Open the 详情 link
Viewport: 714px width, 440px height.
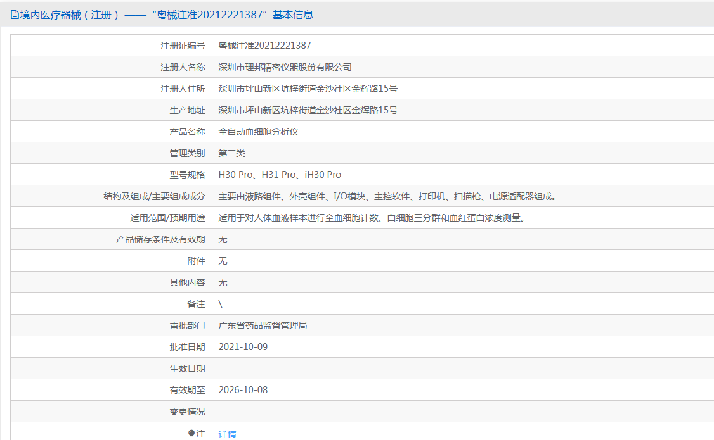[227, 434]
